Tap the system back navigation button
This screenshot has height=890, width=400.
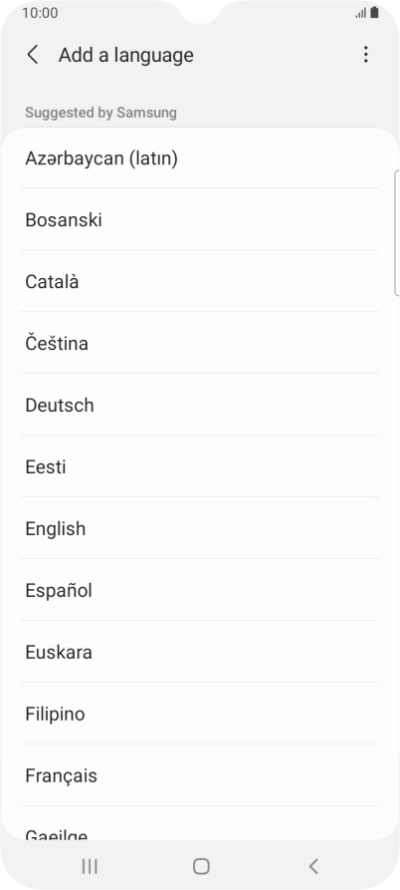pyautogui.click(x=313, y=866)
